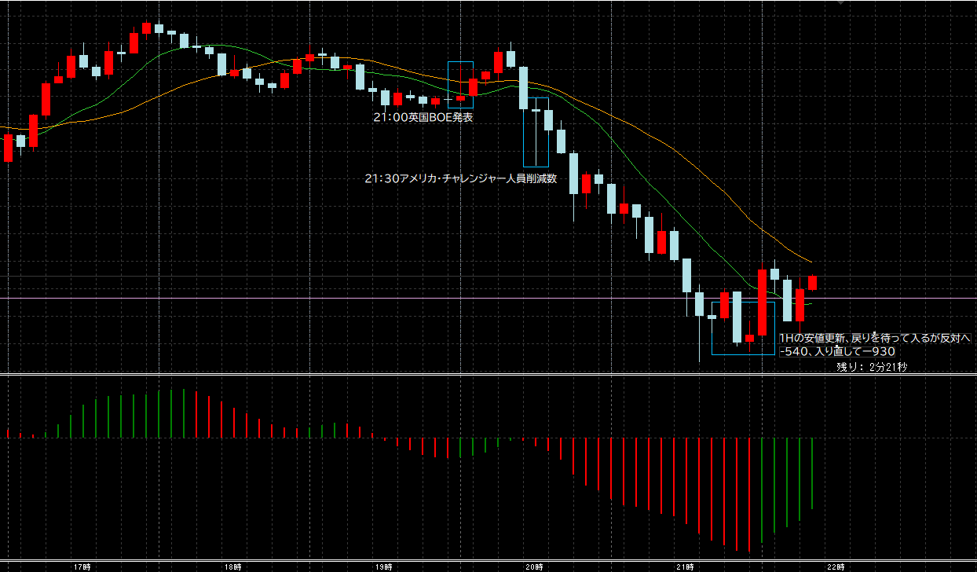977x572 pixels.
Task: Click the last red candle on the chart
Action: click(812, 283)
